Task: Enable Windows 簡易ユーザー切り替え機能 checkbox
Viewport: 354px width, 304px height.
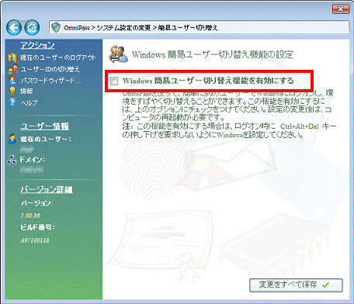Action: [114, 81]
